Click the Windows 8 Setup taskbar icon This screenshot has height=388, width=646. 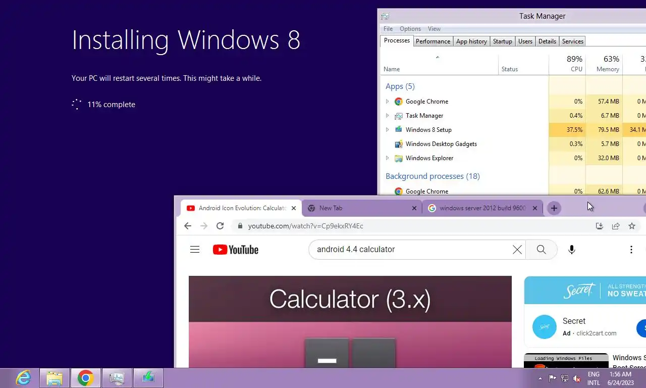[x=148, y=378]
